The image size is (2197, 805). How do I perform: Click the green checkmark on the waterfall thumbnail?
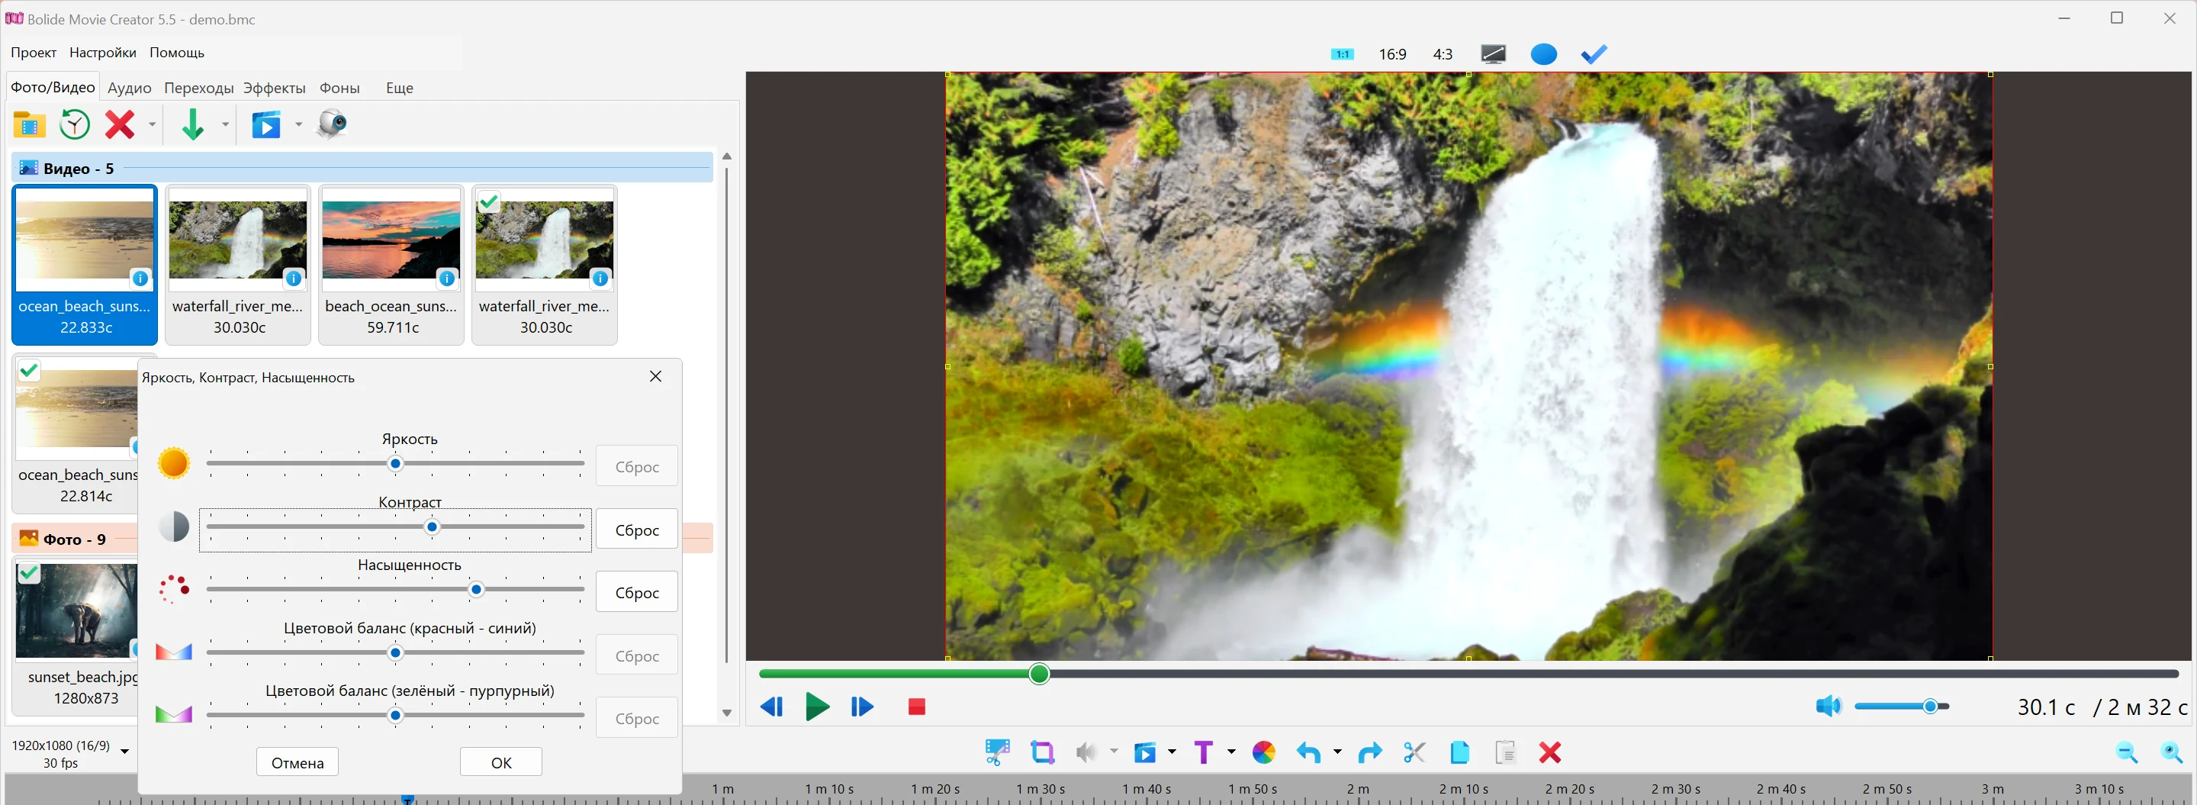[489, 202]
